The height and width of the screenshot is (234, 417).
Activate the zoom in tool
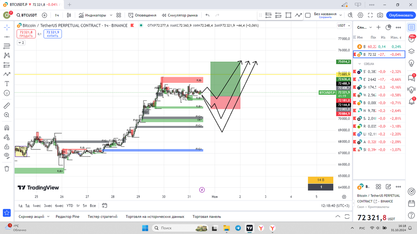(7, 115)
